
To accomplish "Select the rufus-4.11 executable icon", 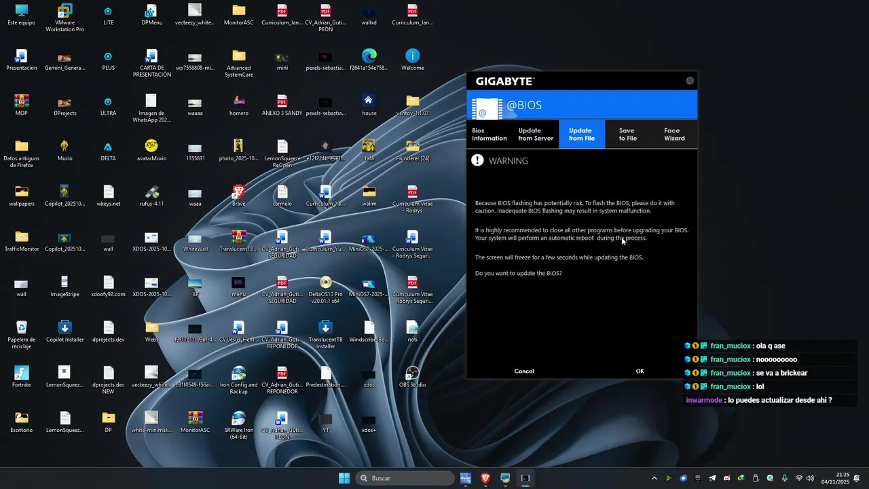I will [x=151, y=196].
